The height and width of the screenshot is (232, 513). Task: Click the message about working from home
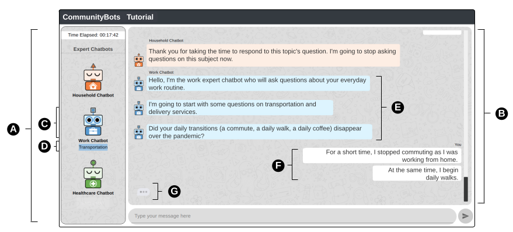tap(382, 155)
